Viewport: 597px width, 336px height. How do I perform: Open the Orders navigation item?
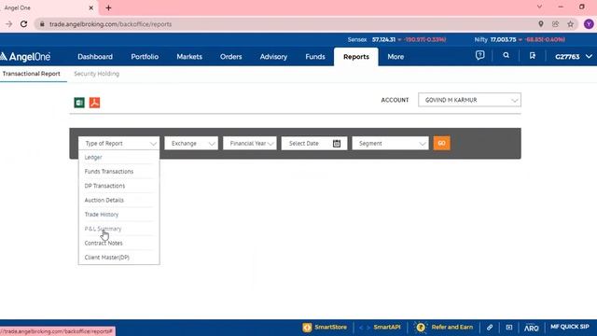pos(230,57)
